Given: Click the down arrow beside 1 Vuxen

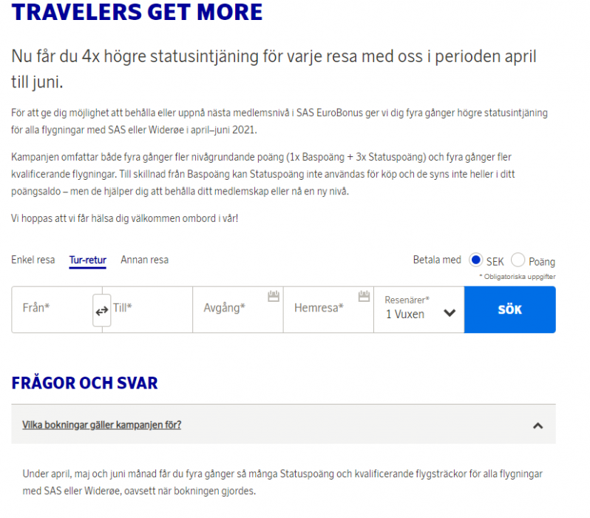Looking at the screenshot, I should point(449,313).
